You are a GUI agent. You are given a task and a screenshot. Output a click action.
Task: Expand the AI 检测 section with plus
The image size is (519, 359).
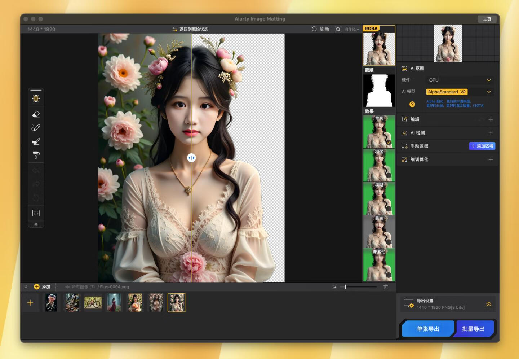click(x=491, y=133)
